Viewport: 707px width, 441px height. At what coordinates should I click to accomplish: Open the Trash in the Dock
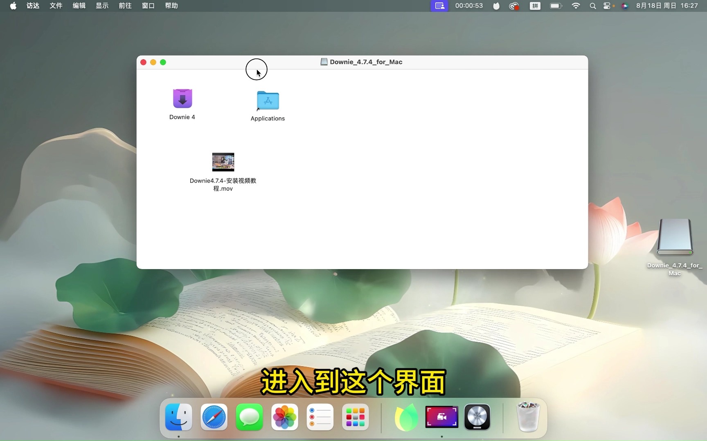click(528, 417)
